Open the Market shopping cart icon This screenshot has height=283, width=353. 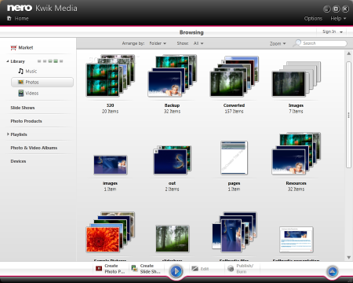point(13,48)
